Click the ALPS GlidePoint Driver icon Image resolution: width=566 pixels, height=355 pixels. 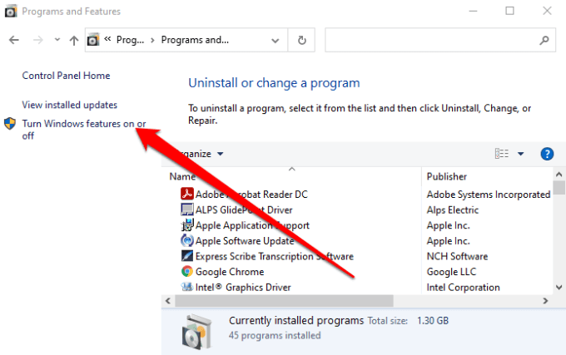(187, 210)
